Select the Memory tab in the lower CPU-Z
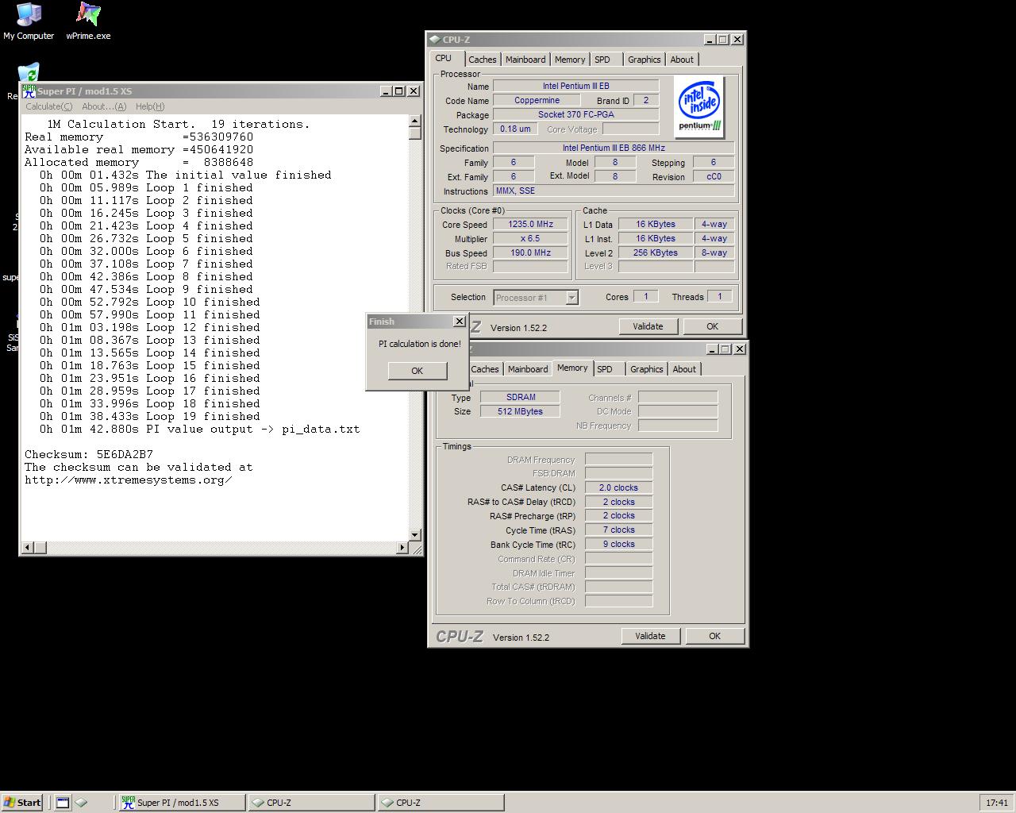The height and width of the screenshot is (813, 1016). click(572, 368)
